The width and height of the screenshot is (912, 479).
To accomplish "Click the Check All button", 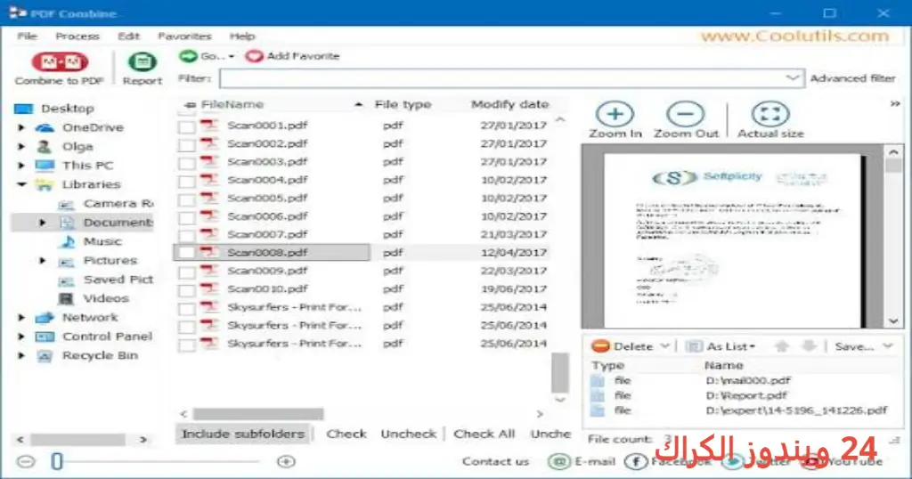I will click(x=484, y=434).
